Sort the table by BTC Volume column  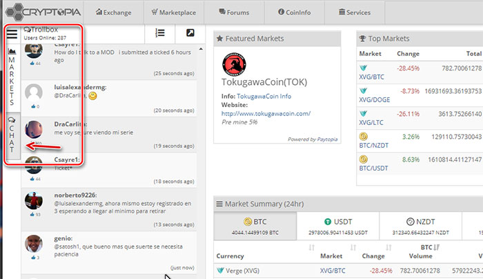420,252
